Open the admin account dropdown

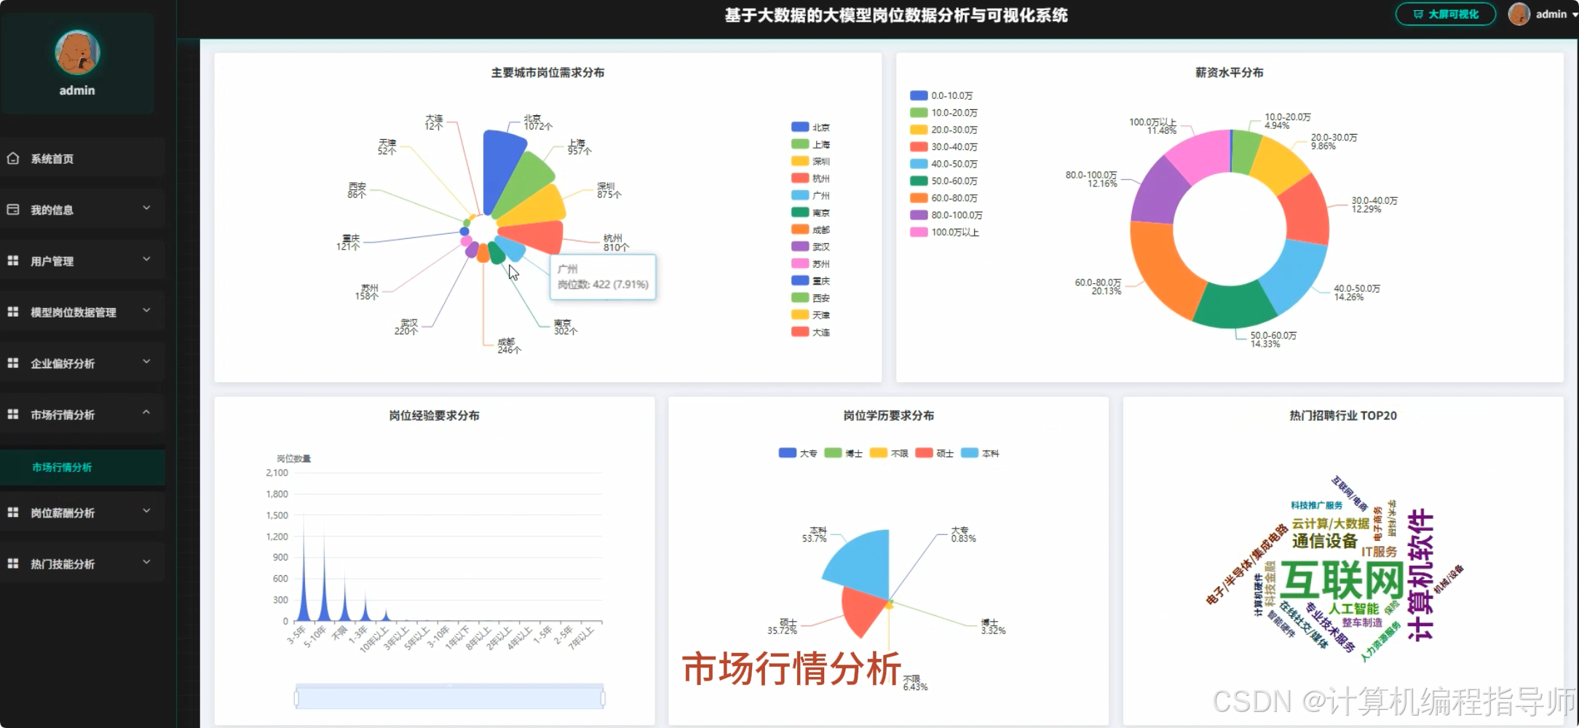(1568, 14)
